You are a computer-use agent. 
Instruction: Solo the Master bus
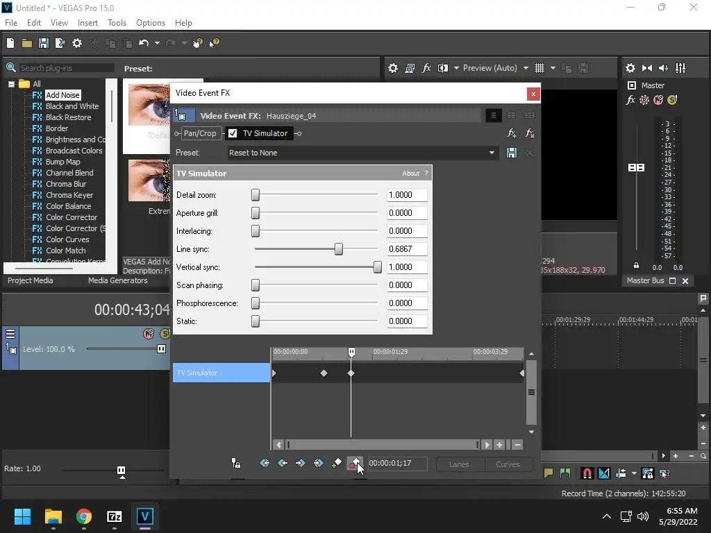pyautogui.click(x=672, y=100)
